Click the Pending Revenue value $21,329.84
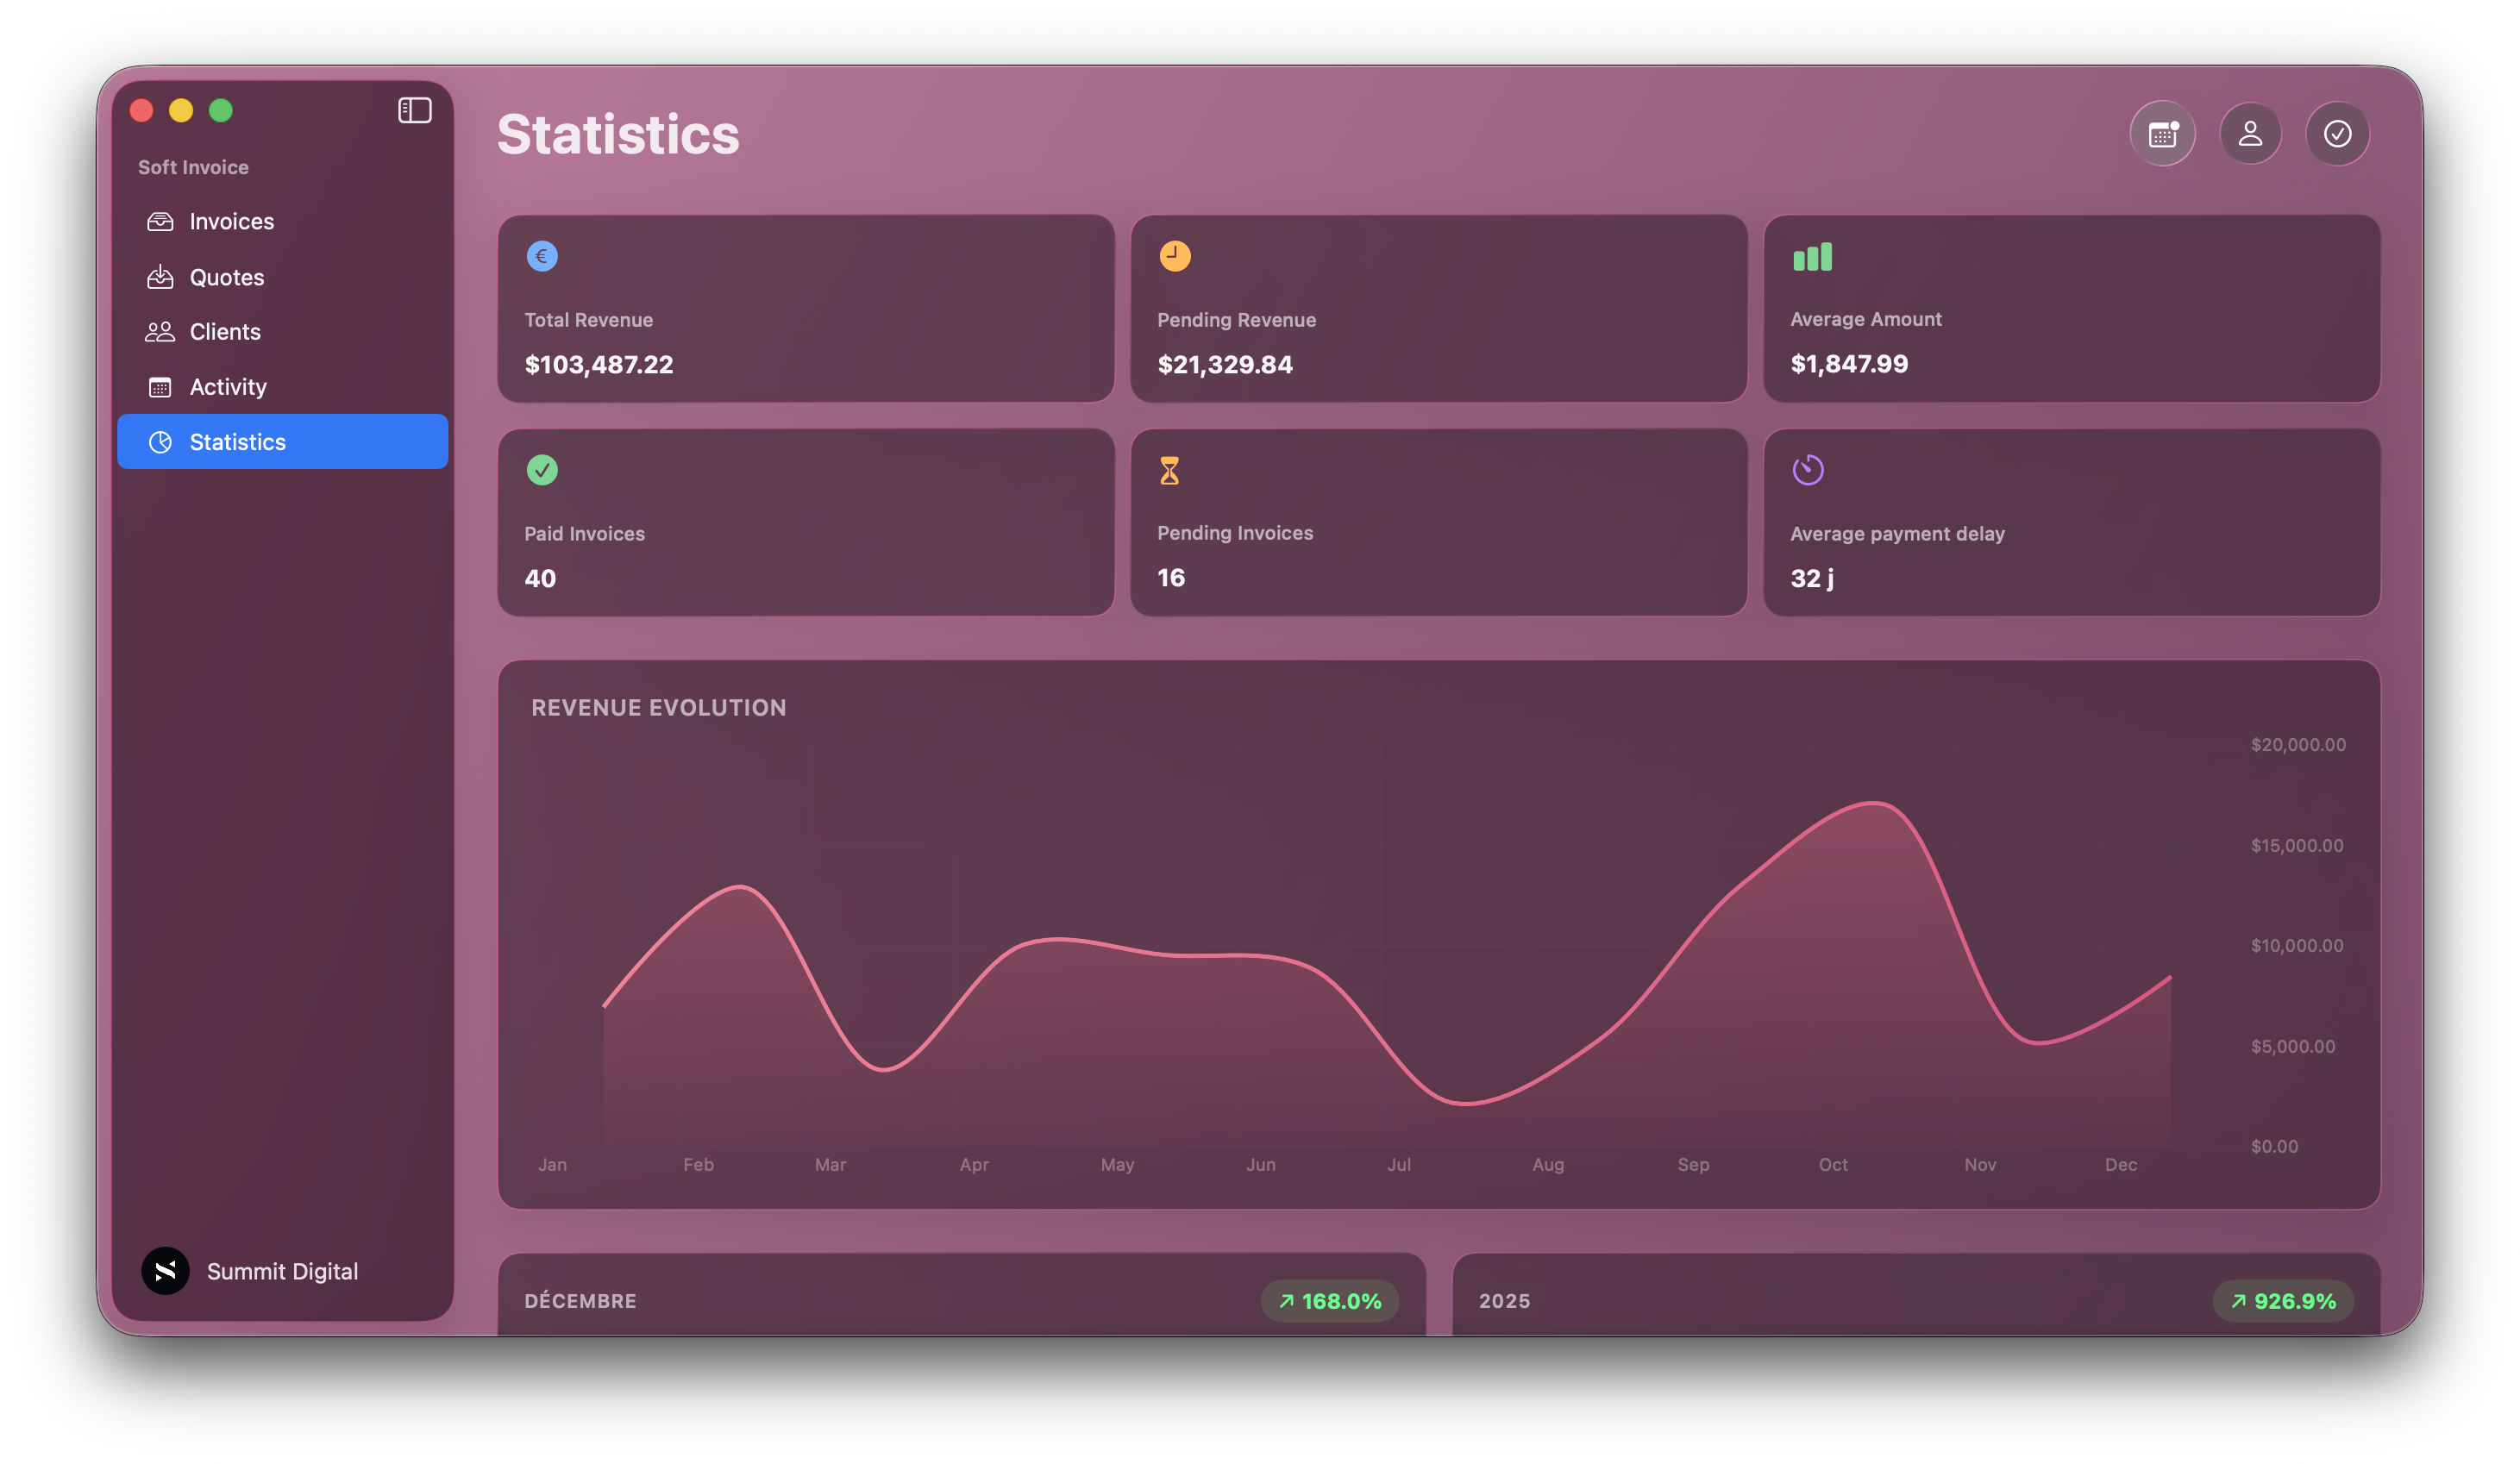This screenshot has height=1464, width=2520. click(x=1225, y=365)
